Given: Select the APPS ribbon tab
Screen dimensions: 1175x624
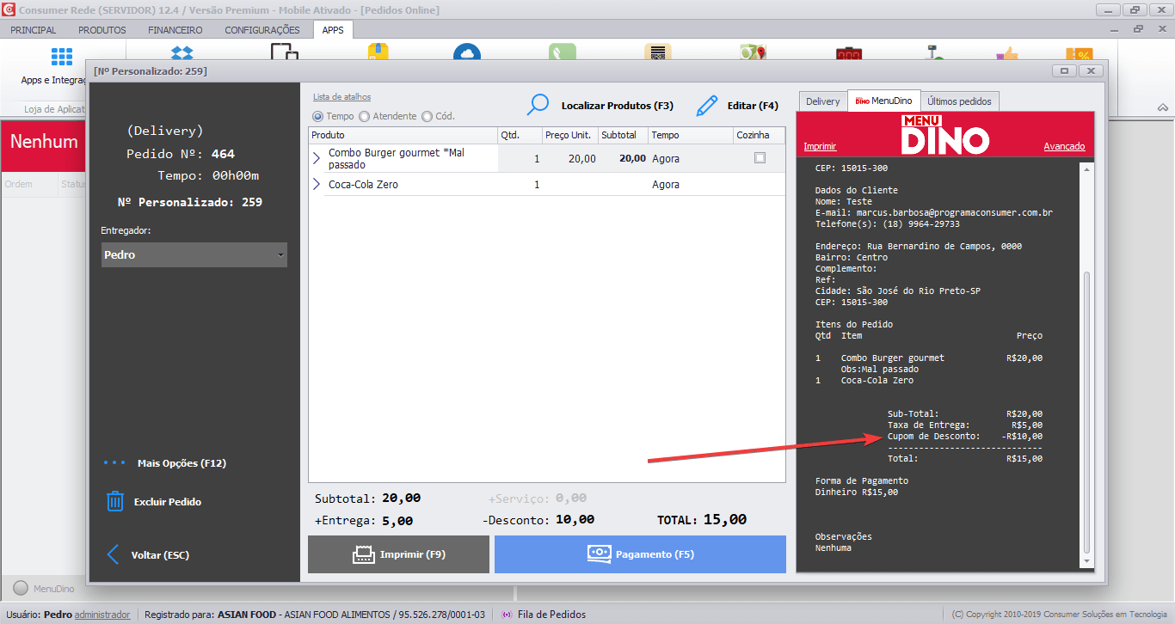Looking at the screenshot, I should [333, 30].
